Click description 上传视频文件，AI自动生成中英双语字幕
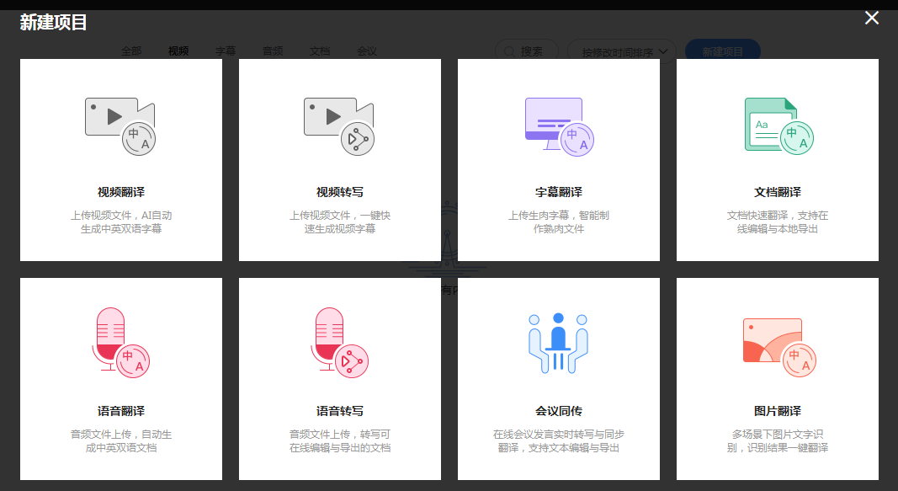The width and height of the screenshot is (898, 491). [121, 221]
